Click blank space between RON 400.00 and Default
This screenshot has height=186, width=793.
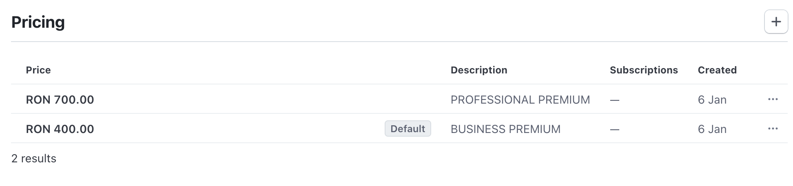(239, 129)
